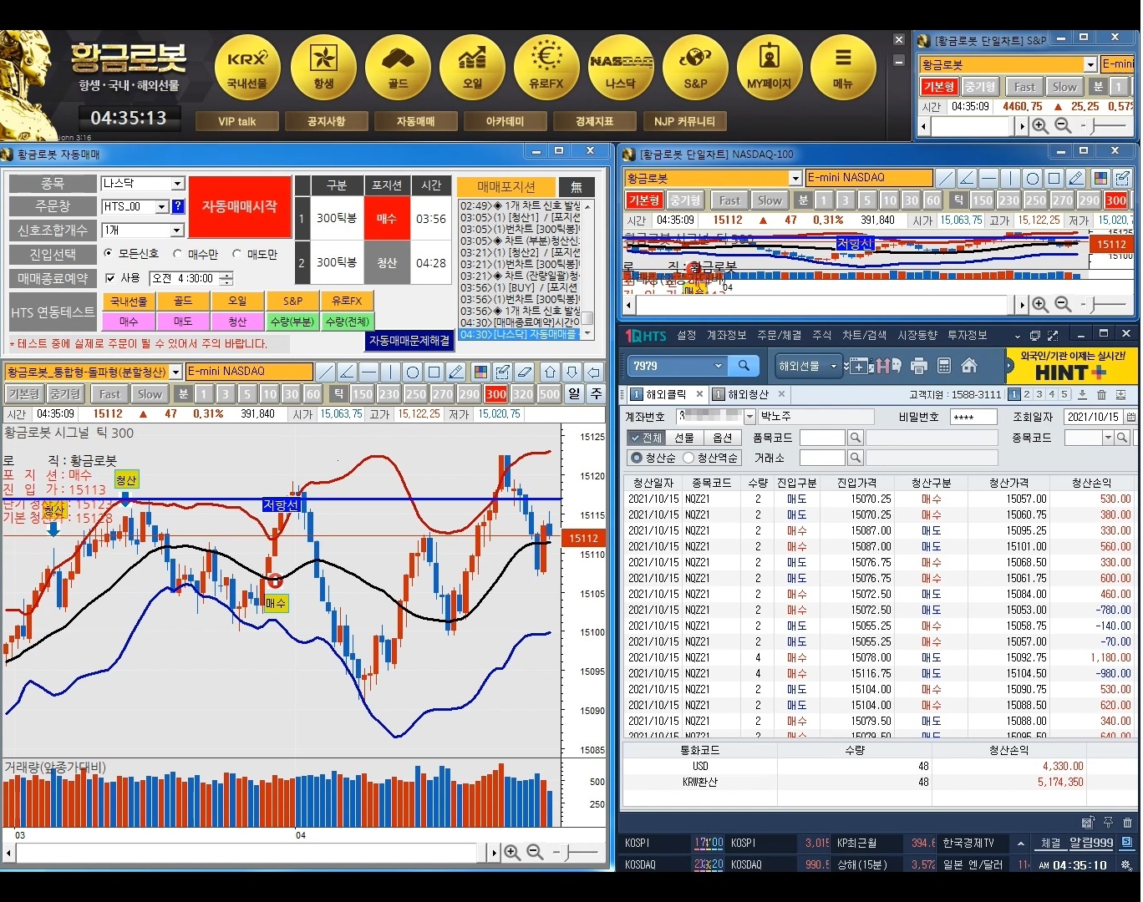Open the MY페이지 round icon
Image resolution: width=1143 pixels, height=902 pixels.
tap(769, 68)
